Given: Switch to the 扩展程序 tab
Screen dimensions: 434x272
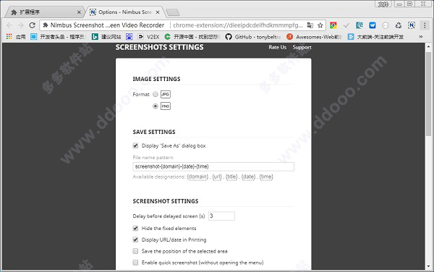Looking at the screenshot, I should pyautogui.click(x=44, y=12).
